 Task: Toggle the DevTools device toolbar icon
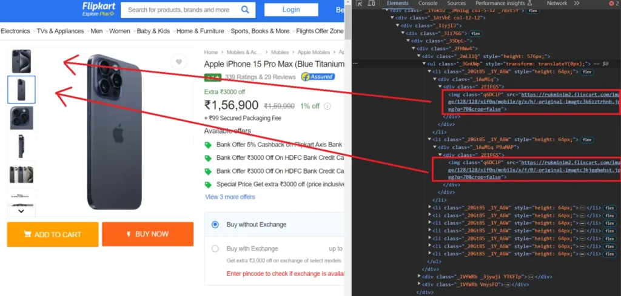371,3
